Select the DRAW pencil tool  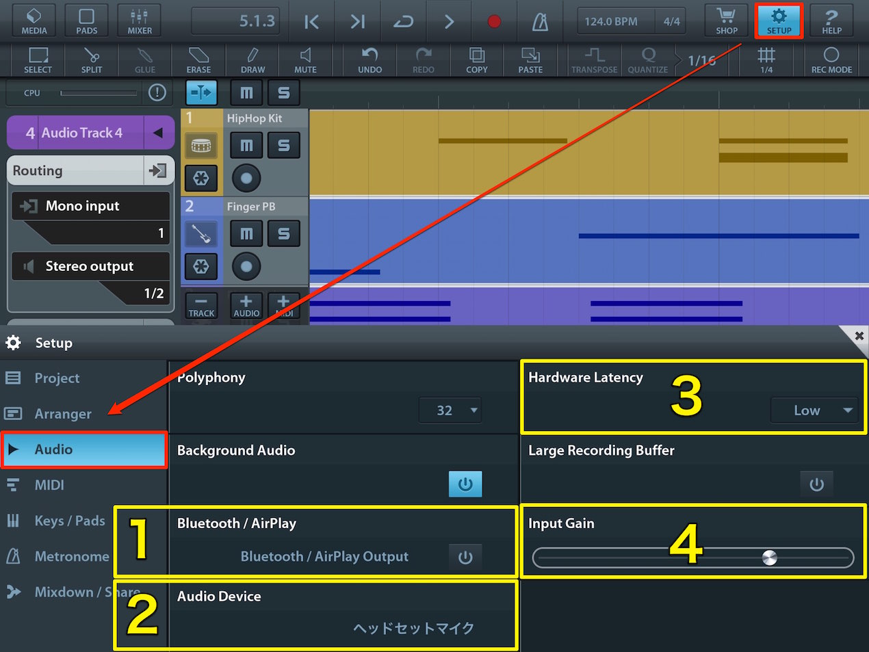[x=252, y=60]
